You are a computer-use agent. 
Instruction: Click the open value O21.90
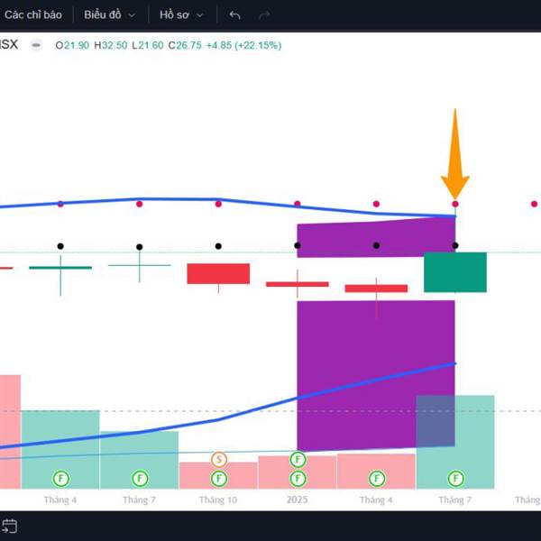click(72, 45)
